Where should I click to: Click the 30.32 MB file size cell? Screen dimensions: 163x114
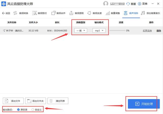click(33, 31)
